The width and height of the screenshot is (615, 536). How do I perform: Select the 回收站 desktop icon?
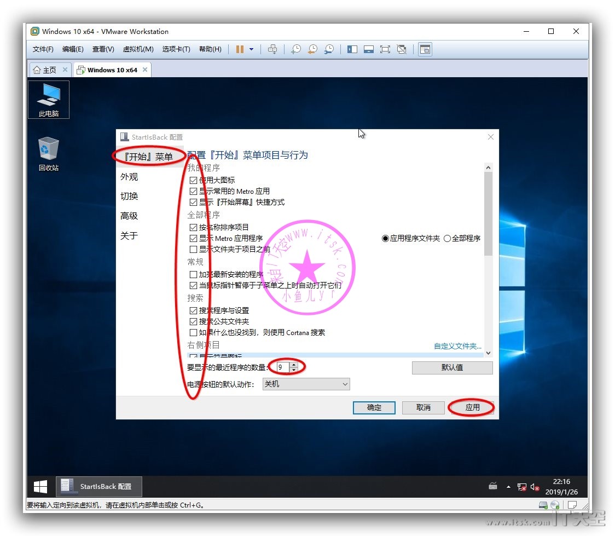coord(49,154)
